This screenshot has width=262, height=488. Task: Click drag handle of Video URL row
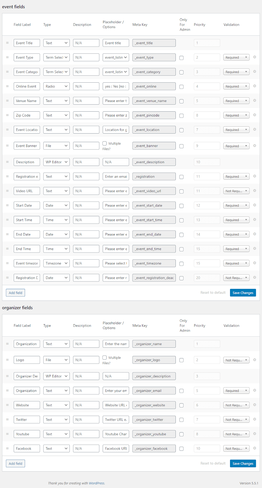tap(7, 191)
